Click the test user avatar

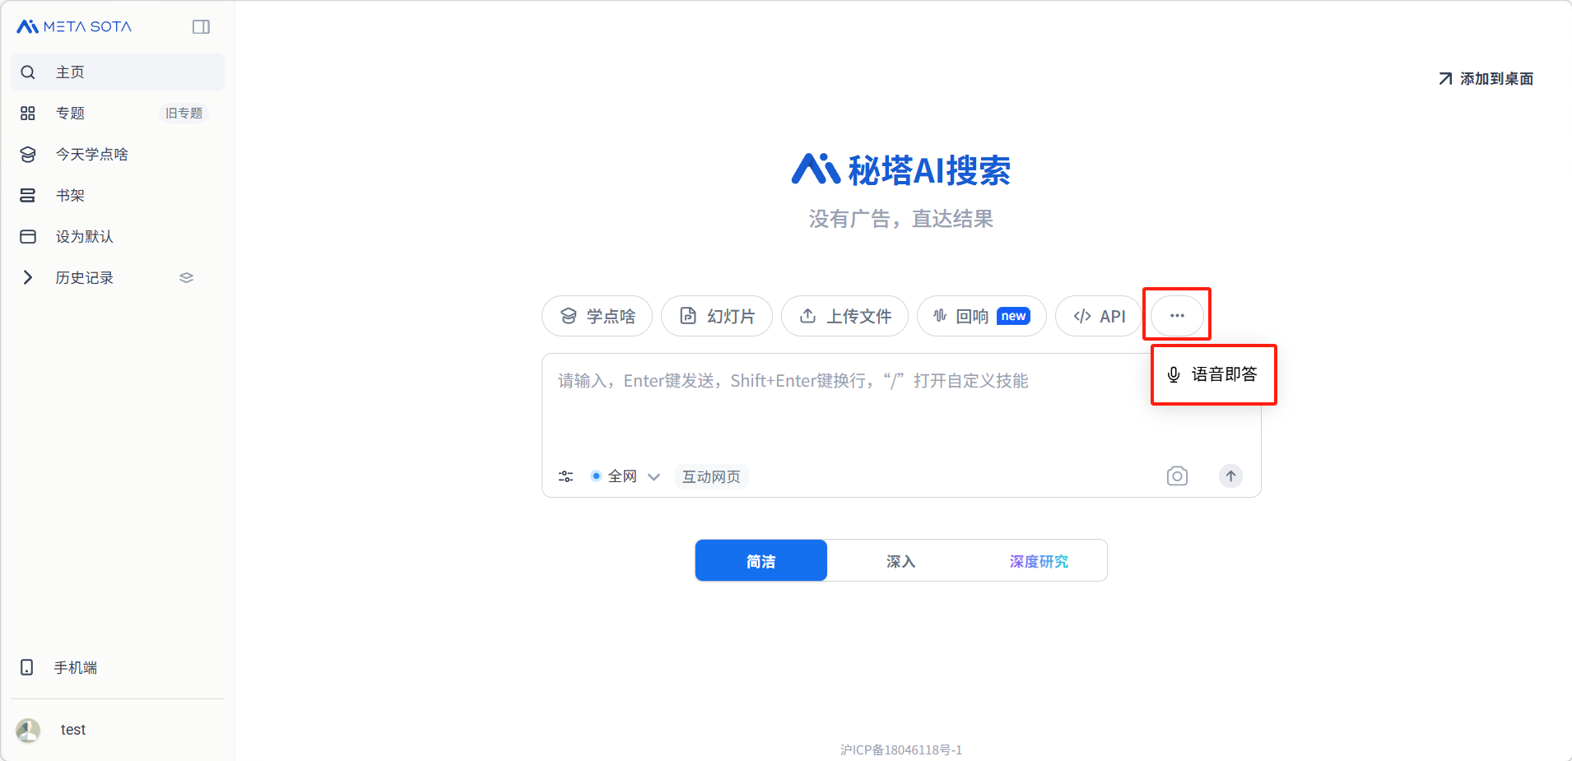(x=28, y=730)
